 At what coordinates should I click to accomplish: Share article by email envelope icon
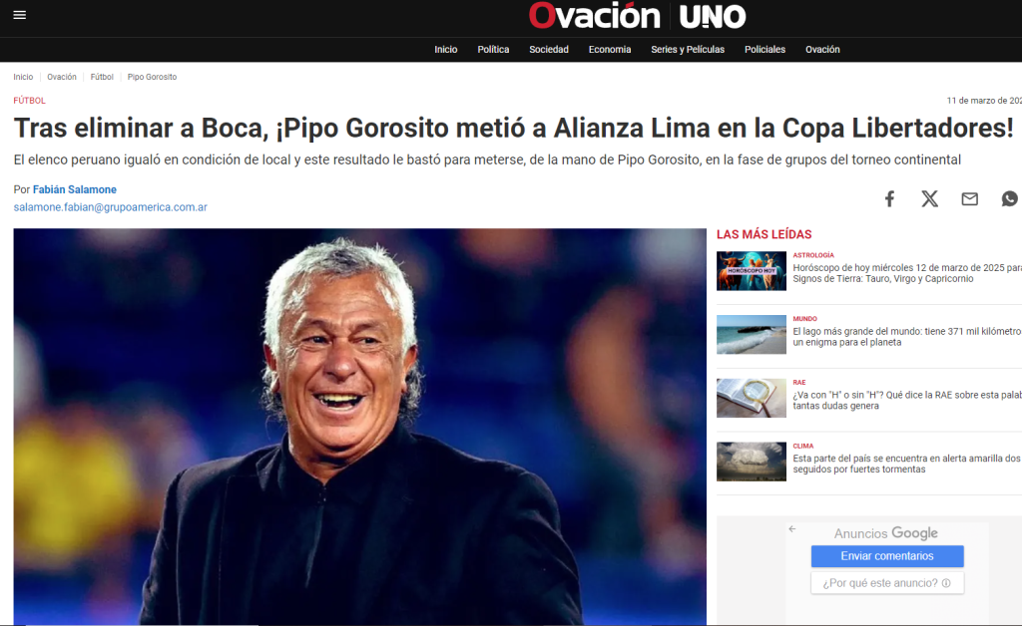[969, 199]
